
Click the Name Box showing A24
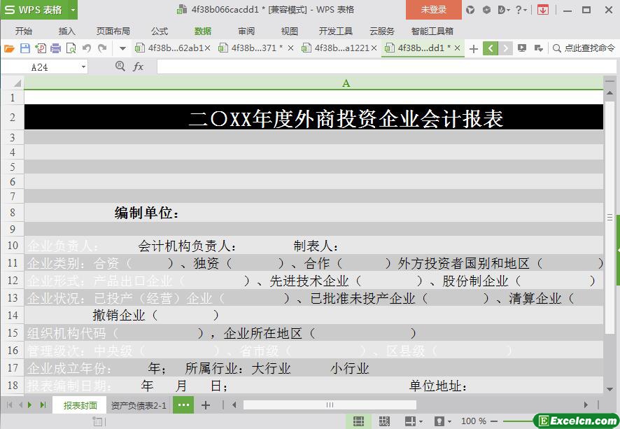coord(40,67)
